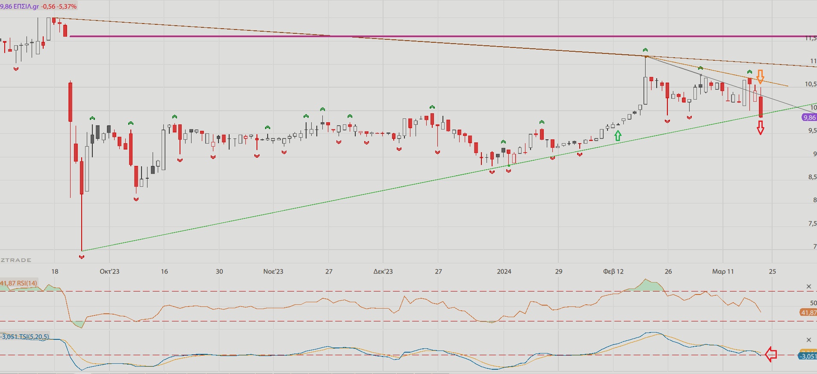This screenshot has height=374, width=817.
Task: Click the 8,5 price axis label
Action: click(x=812, y=177)
